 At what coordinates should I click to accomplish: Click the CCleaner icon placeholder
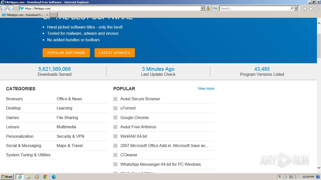tap(115, 155)
